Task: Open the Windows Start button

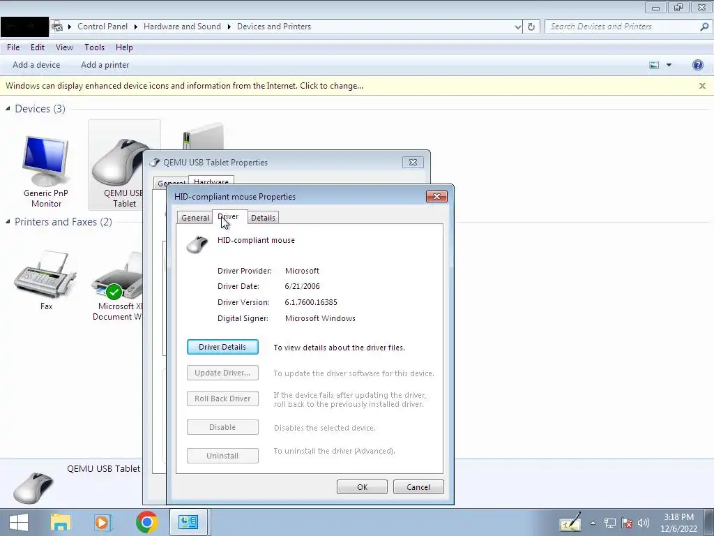Action: (x=19, y=522)
